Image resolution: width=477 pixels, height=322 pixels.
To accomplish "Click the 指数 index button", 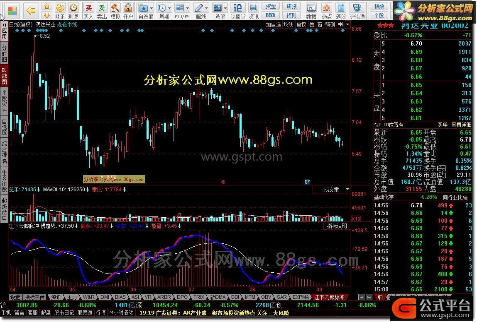I will (379, 6).
